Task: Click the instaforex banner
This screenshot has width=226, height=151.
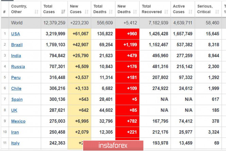Action: pos(113,146)
